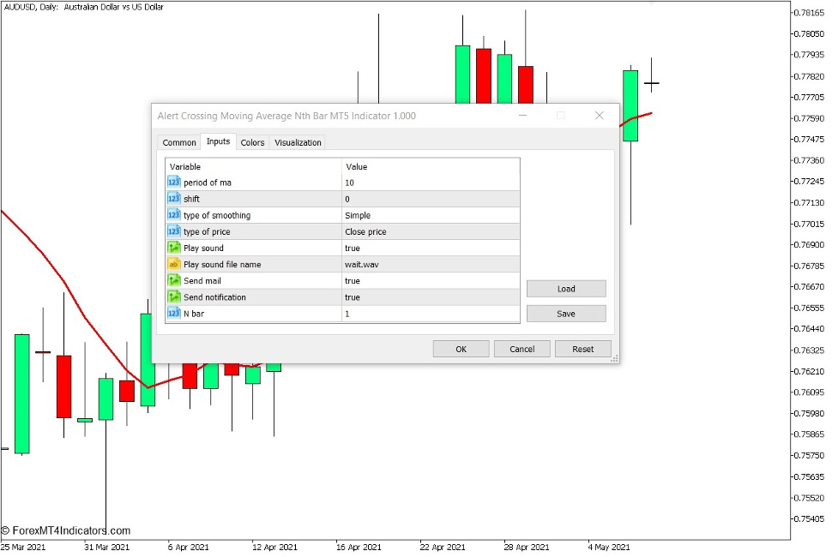Viewport: 838px width, 557px height.
Task: Open the "type of price" selector
Action: pos(429,231)
